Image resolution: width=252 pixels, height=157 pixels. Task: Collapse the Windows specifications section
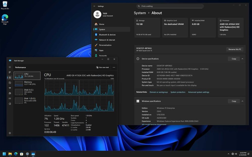click(242, 101)
